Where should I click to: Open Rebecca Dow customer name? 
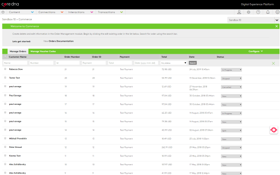coord(16,69)
